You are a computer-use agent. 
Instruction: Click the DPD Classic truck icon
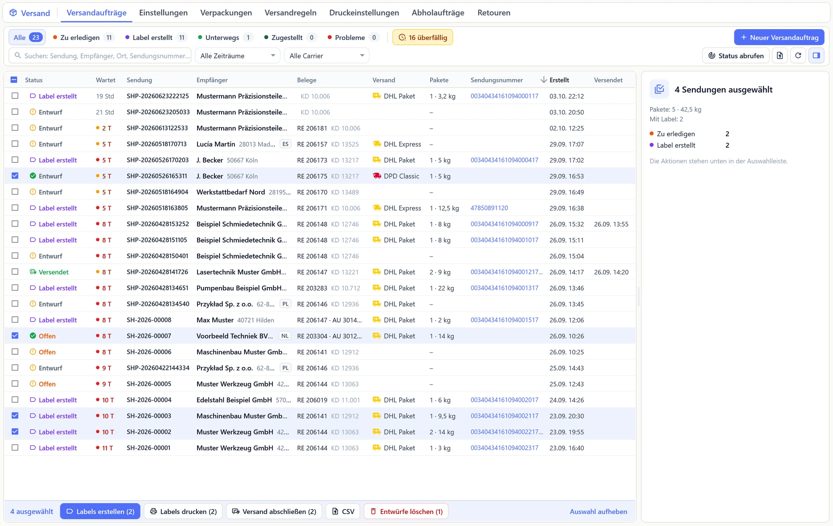tap(377, 176)
